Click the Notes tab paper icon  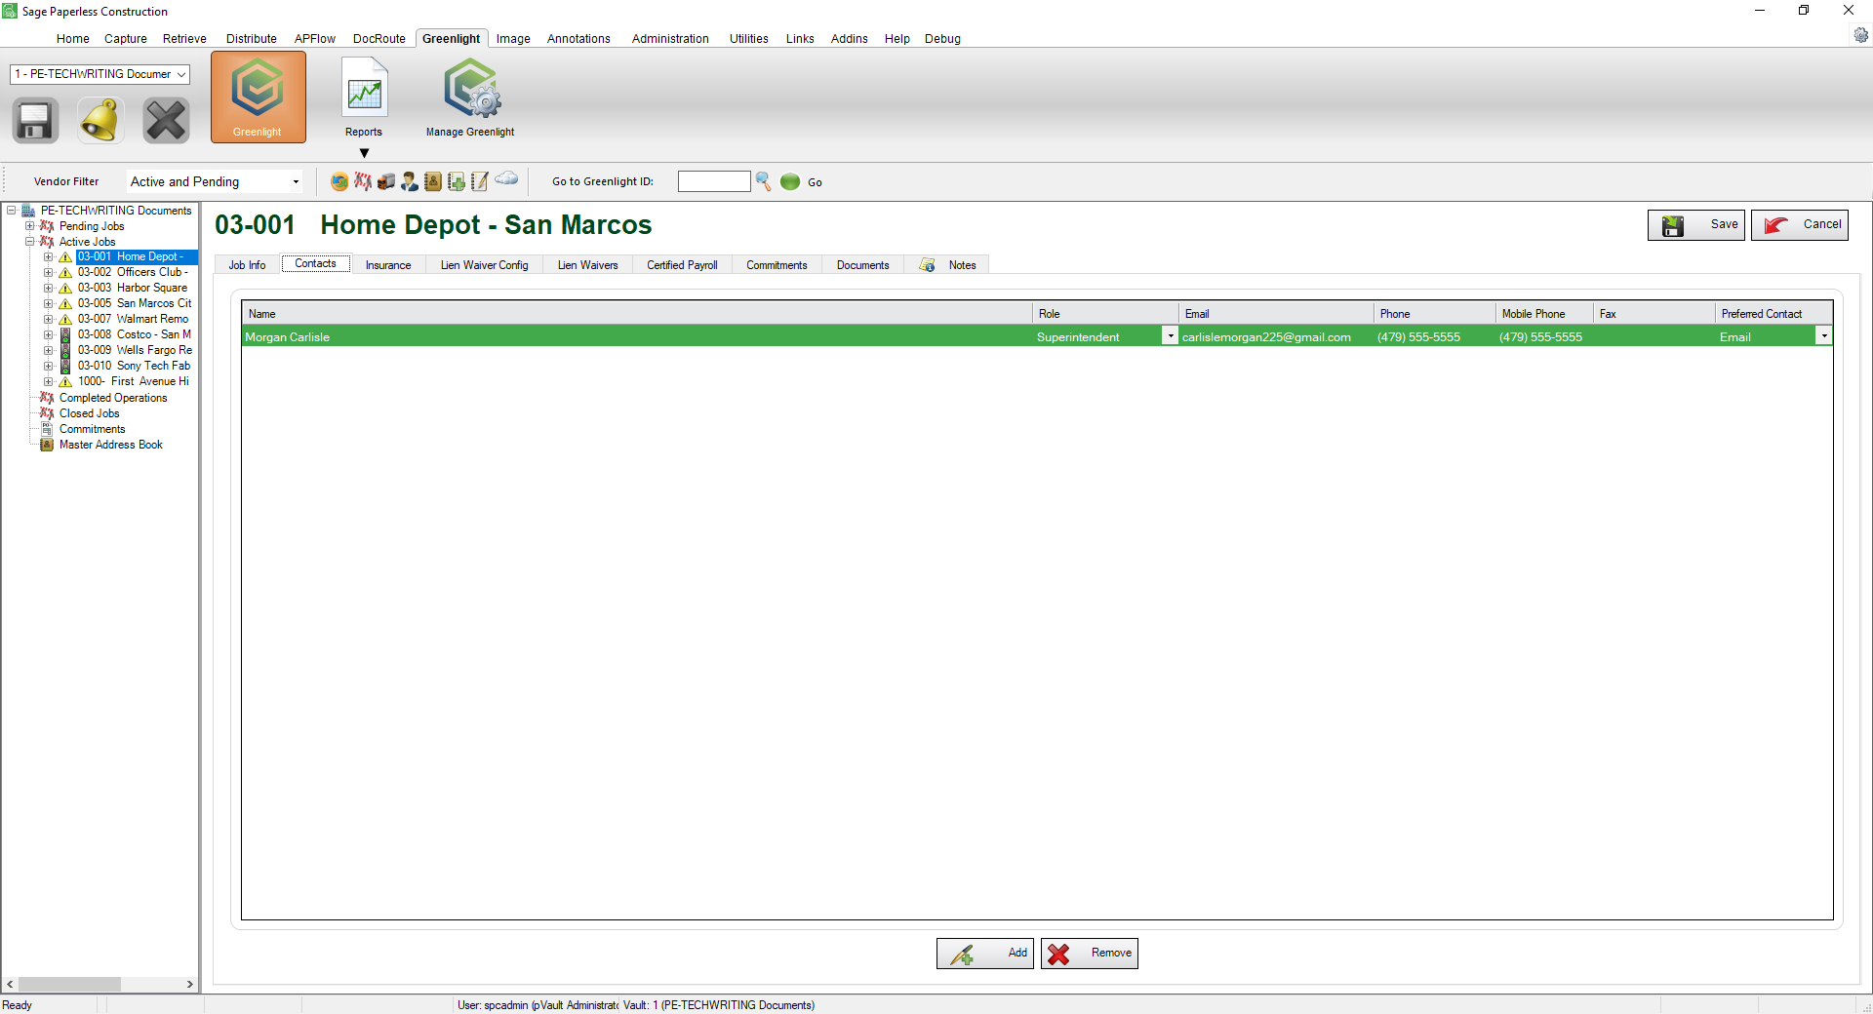pyautogui.click(x=927, y=265)
